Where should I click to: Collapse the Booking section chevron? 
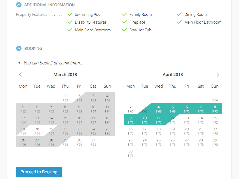(x=19, y=48)
